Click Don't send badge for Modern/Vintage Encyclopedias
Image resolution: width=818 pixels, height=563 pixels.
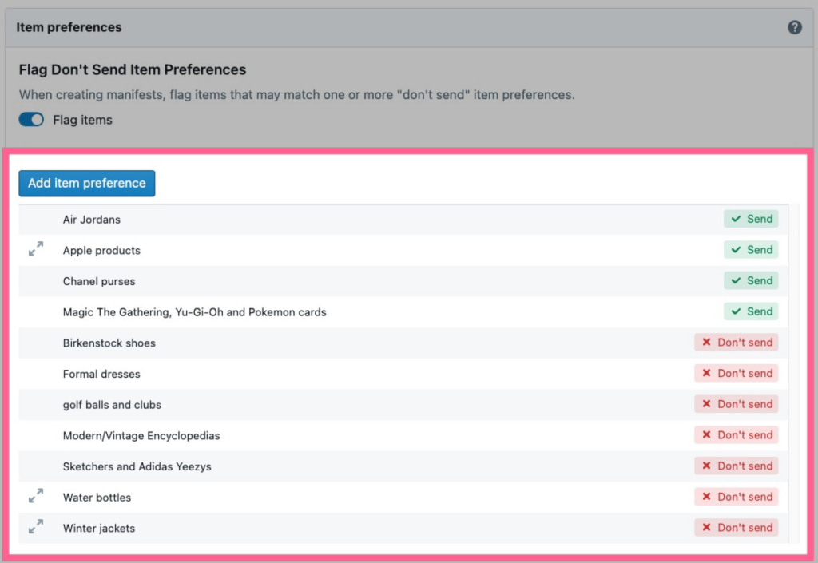736,434
